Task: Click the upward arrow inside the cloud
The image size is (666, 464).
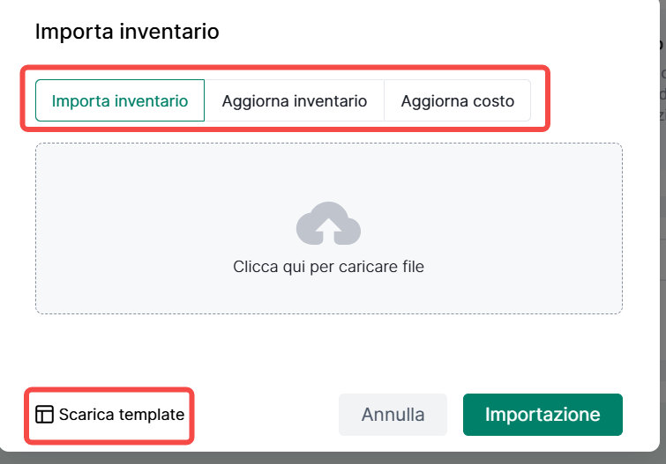Action: pos(328,229)
